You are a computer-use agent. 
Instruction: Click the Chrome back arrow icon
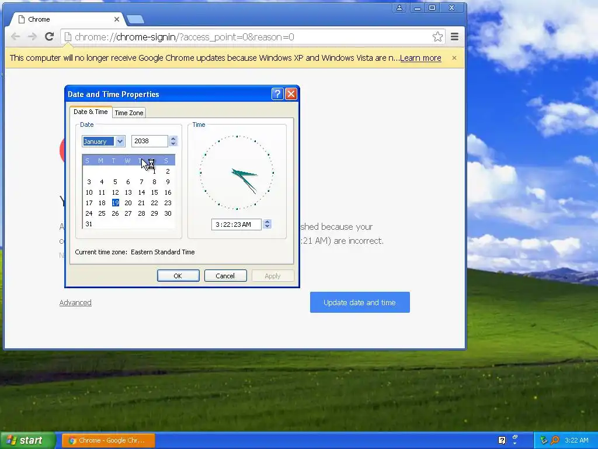coord(16,37)
